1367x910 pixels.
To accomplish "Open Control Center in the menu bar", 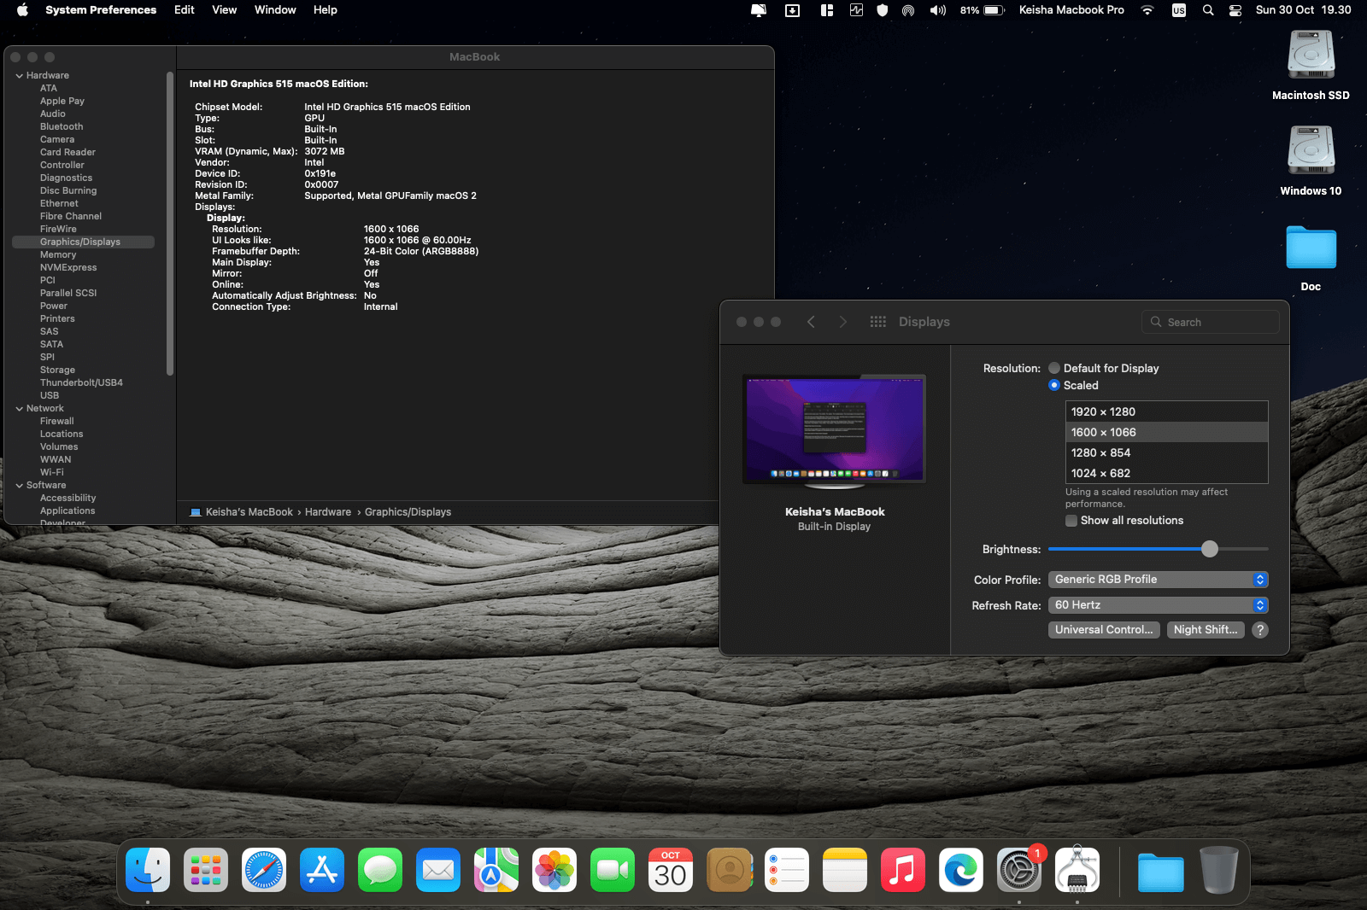I will (1235, 10).
